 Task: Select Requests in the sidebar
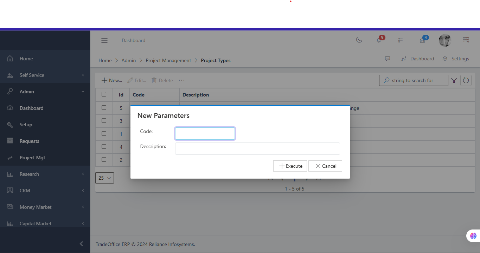click(x=29, y=141)
